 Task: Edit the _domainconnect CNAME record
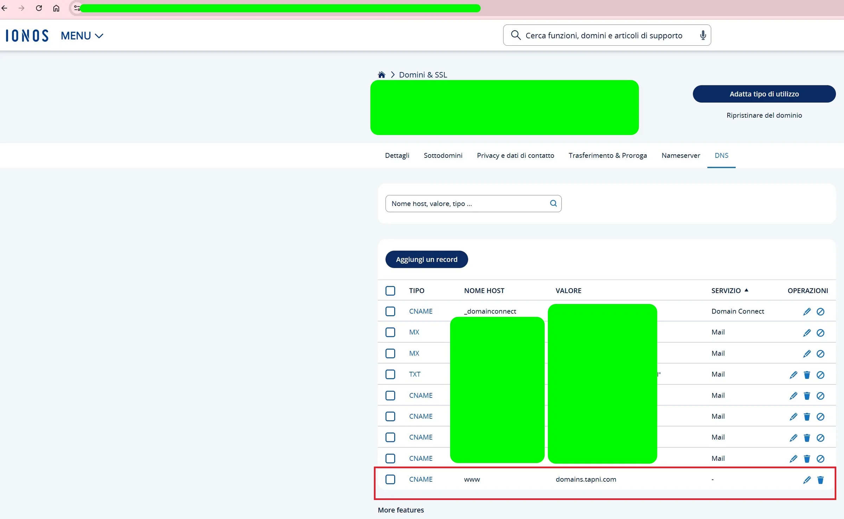[807, 311]
